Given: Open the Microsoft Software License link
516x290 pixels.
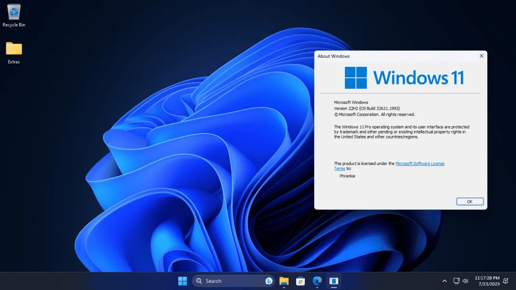Looking at the screenshot, I should [x=420, y=164].
